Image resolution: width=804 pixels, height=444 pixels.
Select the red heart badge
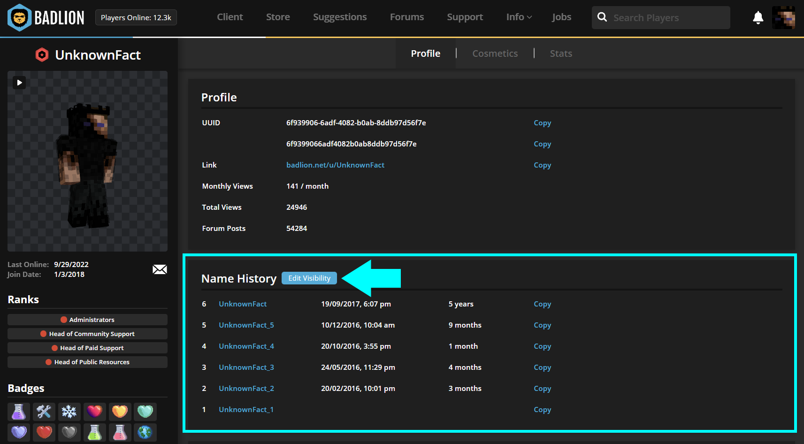44,432
